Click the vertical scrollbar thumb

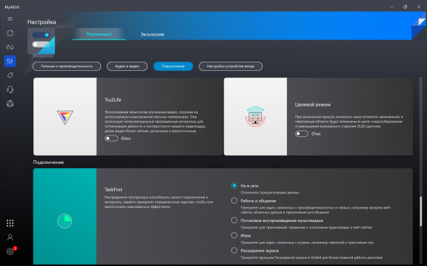point(421,211)
